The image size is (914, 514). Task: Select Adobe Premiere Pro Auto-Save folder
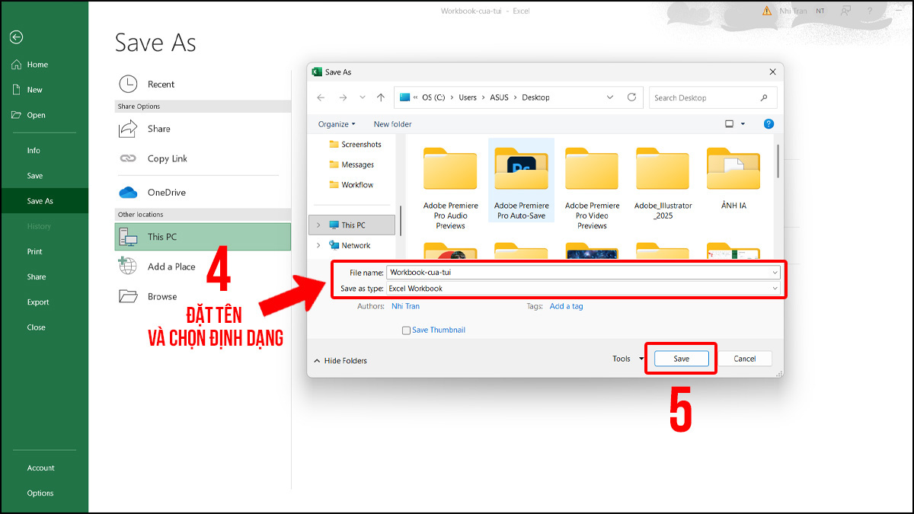pyautogui.click(x=521, y=180)
